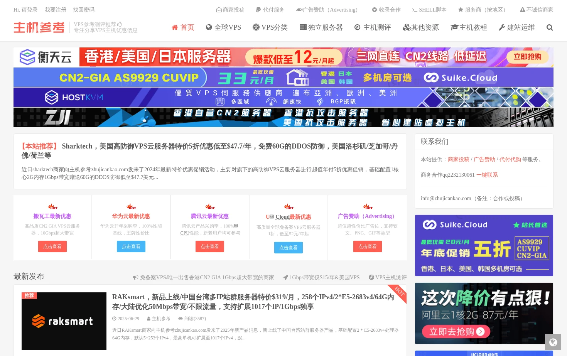The image size is (567, 356).
Task: Click HOT flame icon above 广告赞助 card
Action: [368, 206]
